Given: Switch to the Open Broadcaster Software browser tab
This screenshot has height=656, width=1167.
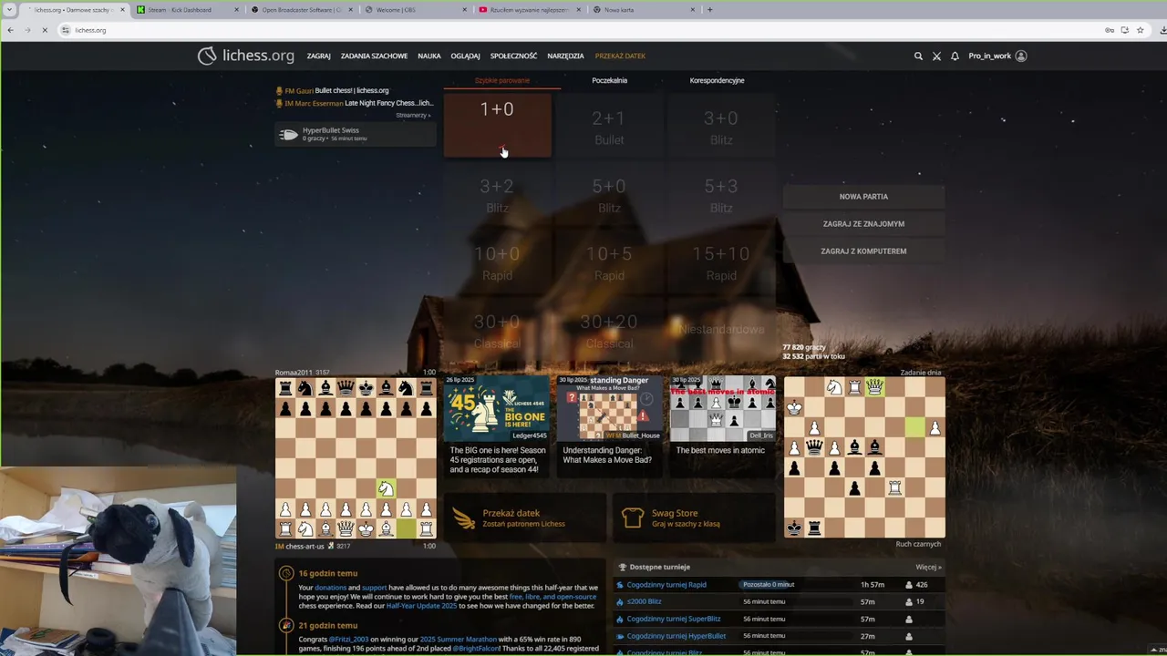Looking at the screenshot, I should 302,10.
